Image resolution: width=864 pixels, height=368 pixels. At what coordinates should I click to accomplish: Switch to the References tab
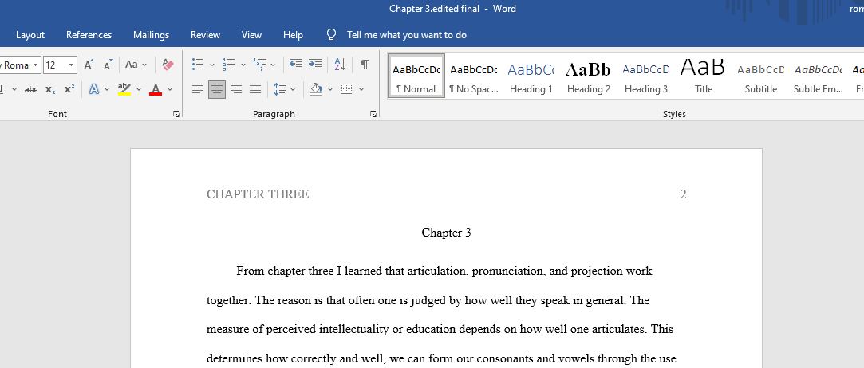click(x=89, y=35)
